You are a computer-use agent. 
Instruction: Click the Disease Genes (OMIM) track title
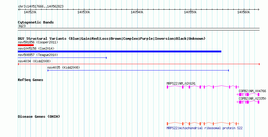39,117
